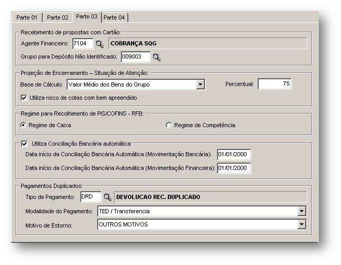Click 'Regime para Recolhimento de PIS/COFINS - RFB:' label
Viewport: 341px width, 265px height.
point(82,114)
